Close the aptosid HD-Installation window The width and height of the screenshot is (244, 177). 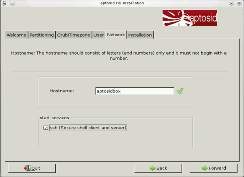click(x=240, y=3)
